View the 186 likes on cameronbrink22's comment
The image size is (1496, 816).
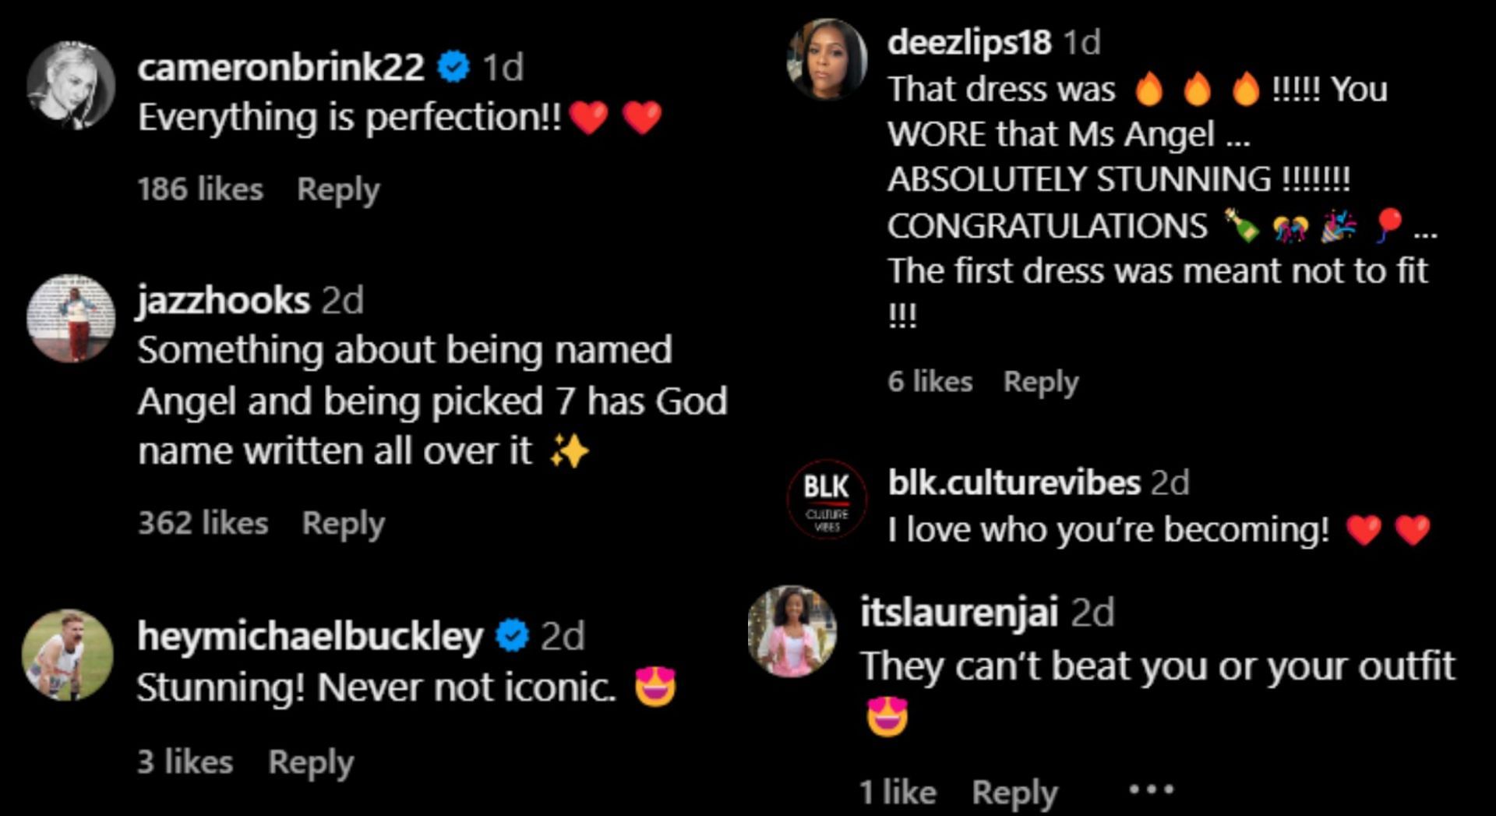pyautogui.click(x=200, y=189)
